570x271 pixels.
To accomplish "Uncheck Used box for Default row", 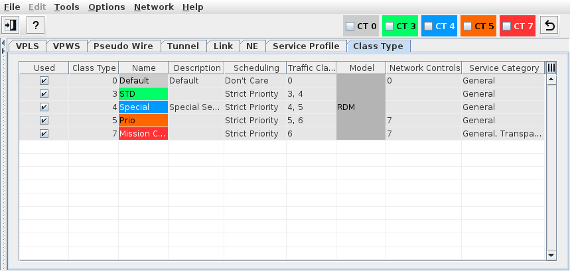I will click(x=44, y=81).
